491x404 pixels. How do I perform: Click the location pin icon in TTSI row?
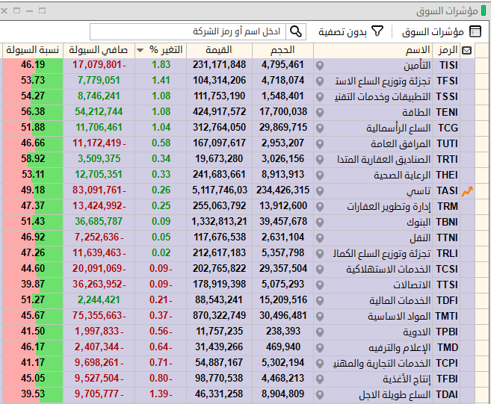pyautogui.click(x=319, y=285)
